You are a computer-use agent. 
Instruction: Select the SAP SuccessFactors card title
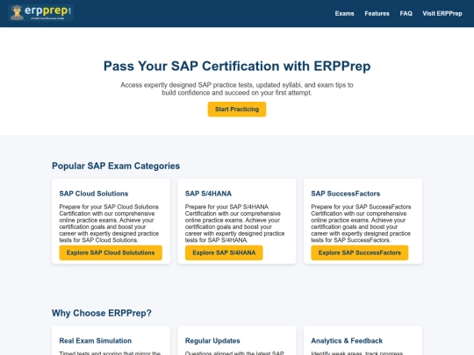pos(346,194)
